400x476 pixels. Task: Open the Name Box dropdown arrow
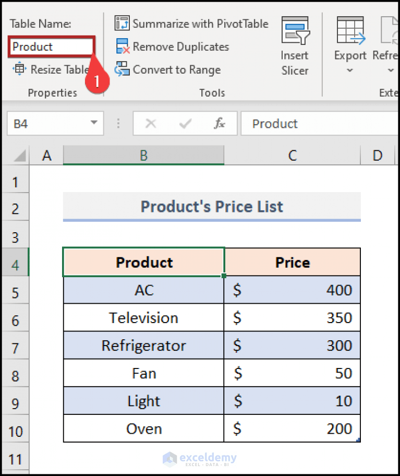[93, 123]
